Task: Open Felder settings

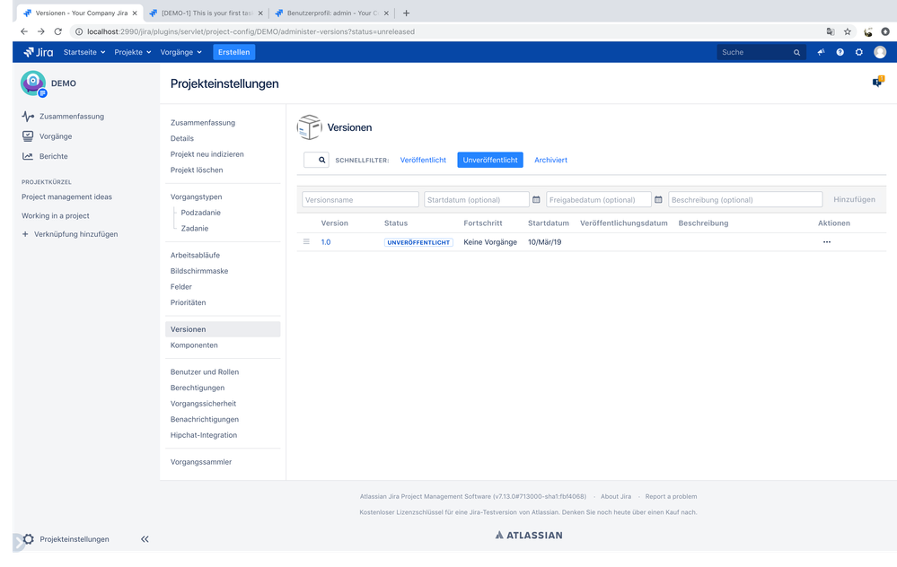Action: pyautogui.click(x=180, y=287)
